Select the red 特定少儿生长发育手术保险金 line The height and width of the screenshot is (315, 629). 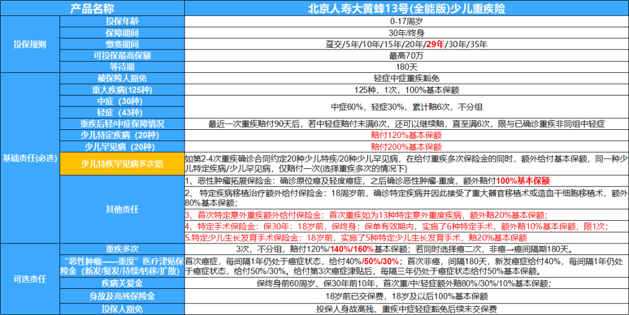[407, 237]
